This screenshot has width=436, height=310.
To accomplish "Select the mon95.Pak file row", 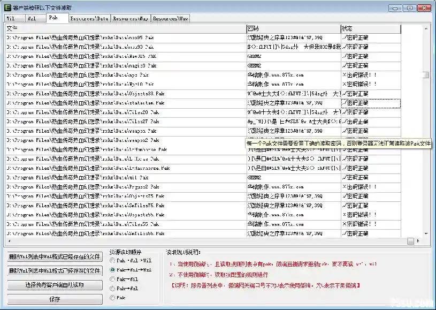I will tap(203, 37).
